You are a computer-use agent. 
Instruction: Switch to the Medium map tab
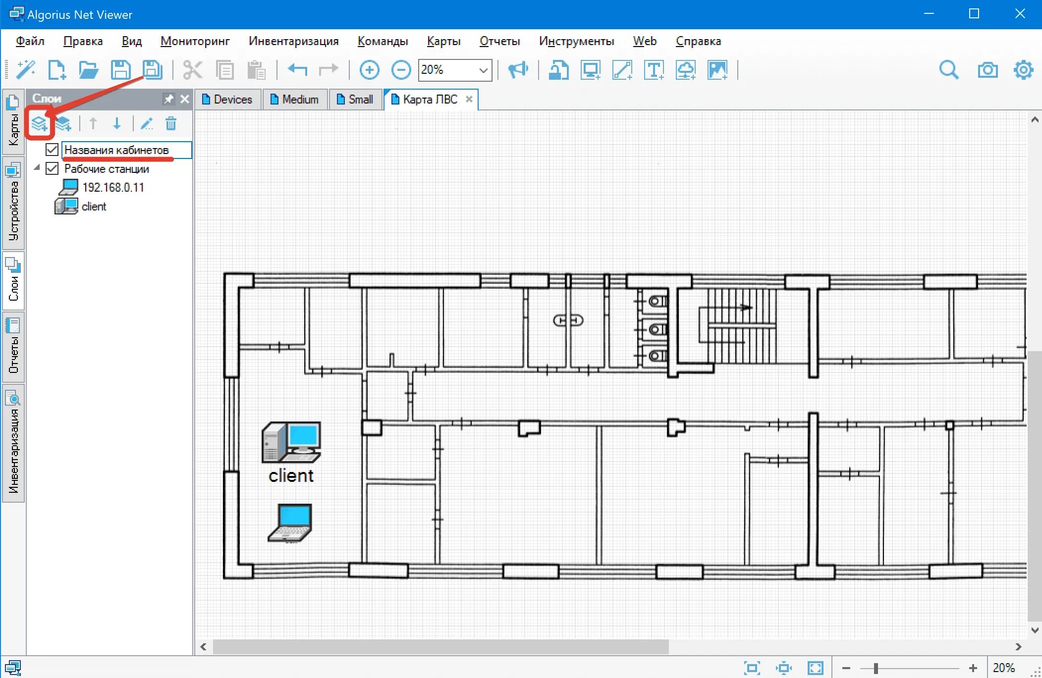(x=295, y=100)
